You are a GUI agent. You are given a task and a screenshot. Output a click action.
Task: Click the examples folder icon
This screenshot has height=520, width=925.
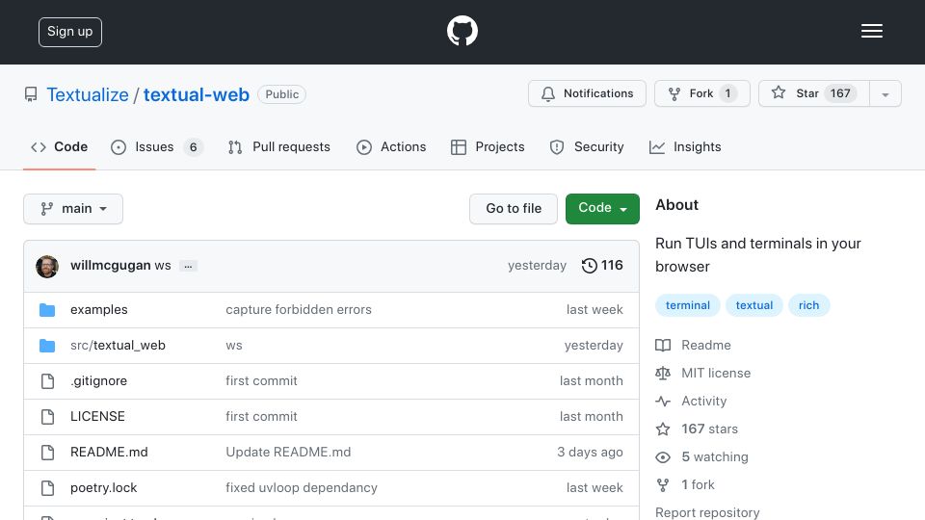tap(47, 310)
